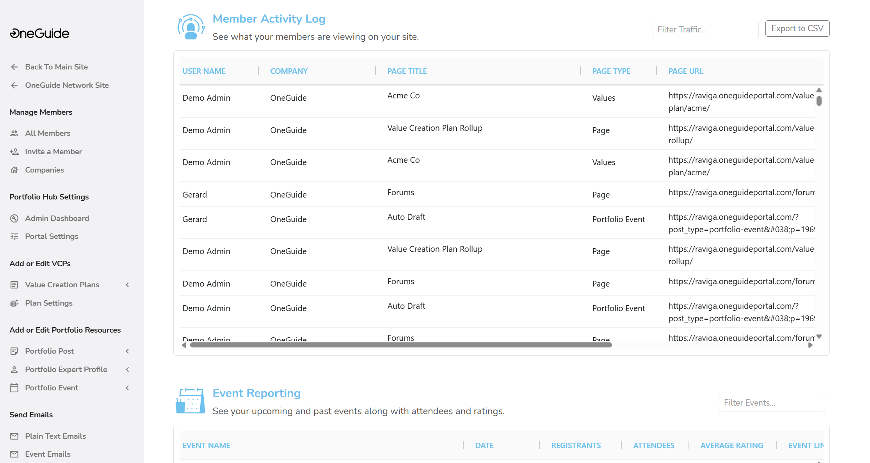This screenshot has height=463, width=870.
Task: Click the Member Activity Log header icon
Action: click(x=191, y=27)
